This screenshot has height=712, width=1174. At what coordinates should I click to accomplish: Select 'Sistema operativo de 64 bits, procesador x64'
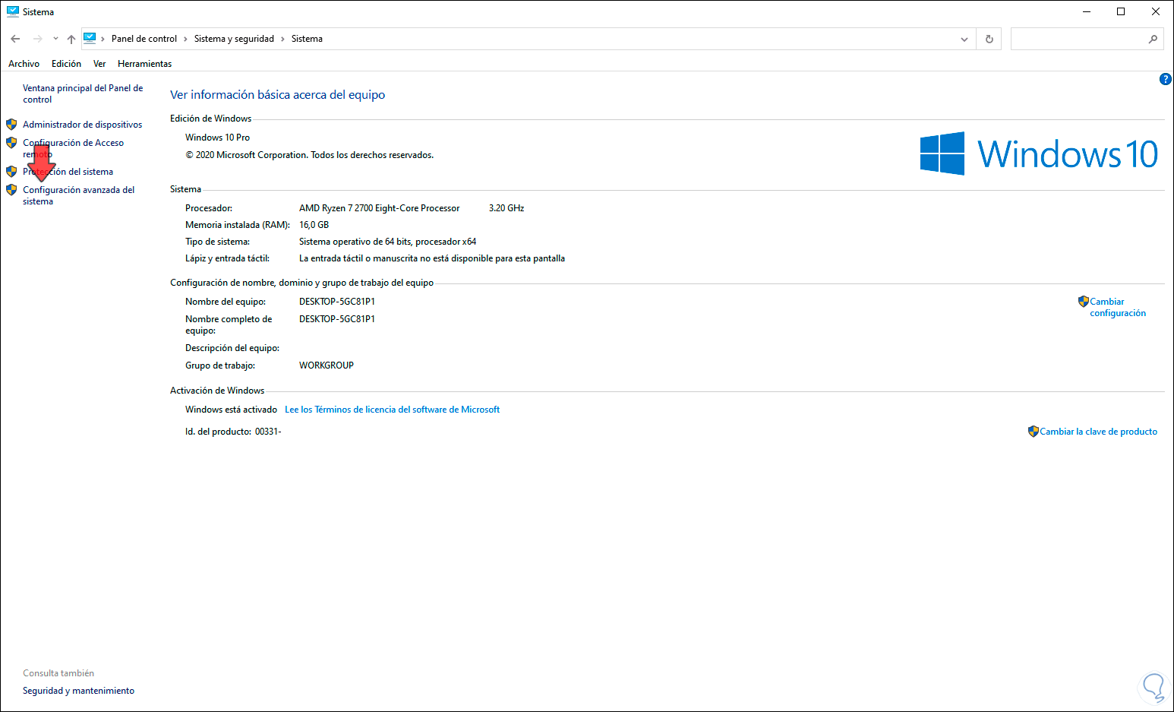point(388,242)
